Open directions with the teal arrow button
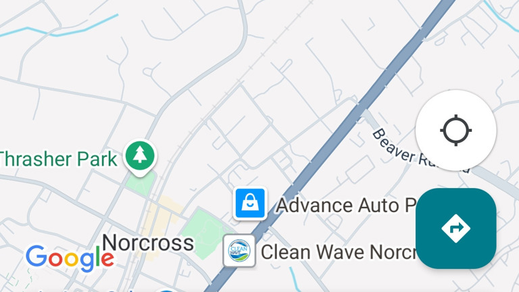This screenshot has width=519, height=292. pyautogui.click(x=455, y=228)
